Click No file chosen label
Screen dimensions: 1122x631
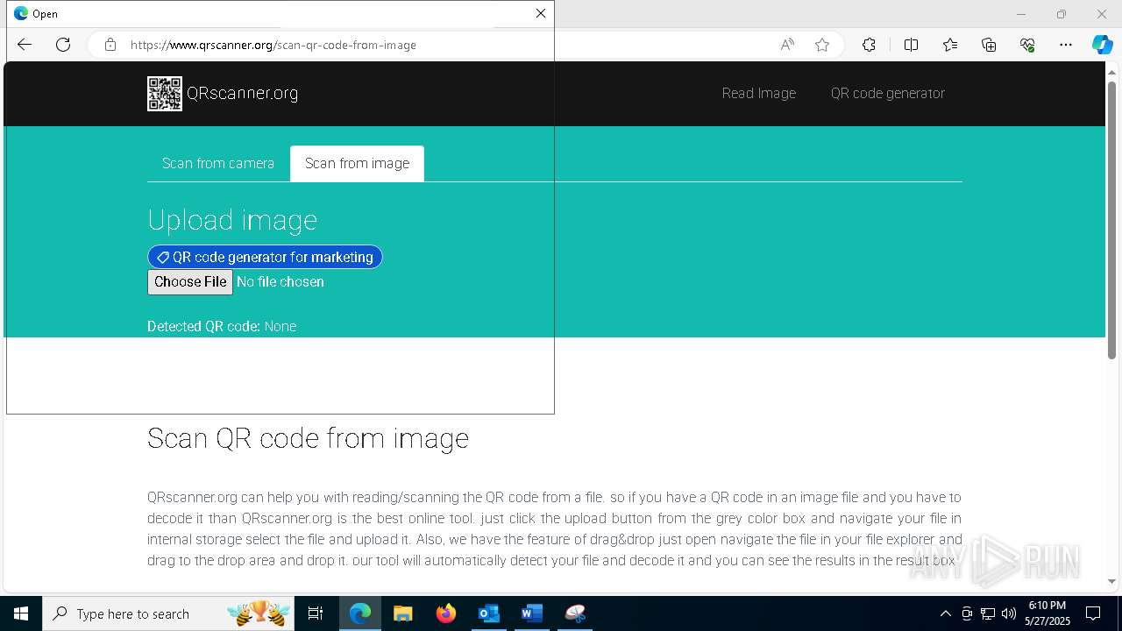click(x=280, y=282)
